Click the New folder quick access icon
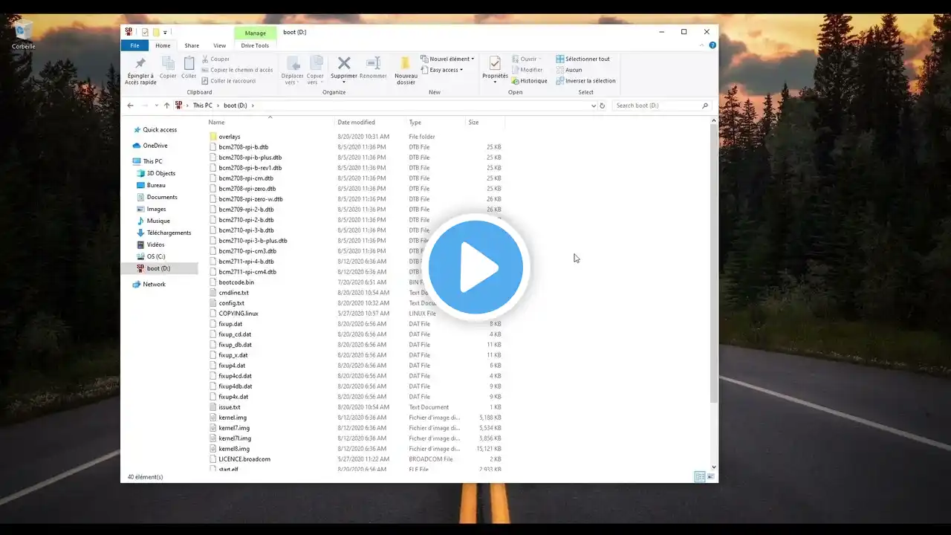The width and height of the screenshot is (951, 535). coord(156,32)
